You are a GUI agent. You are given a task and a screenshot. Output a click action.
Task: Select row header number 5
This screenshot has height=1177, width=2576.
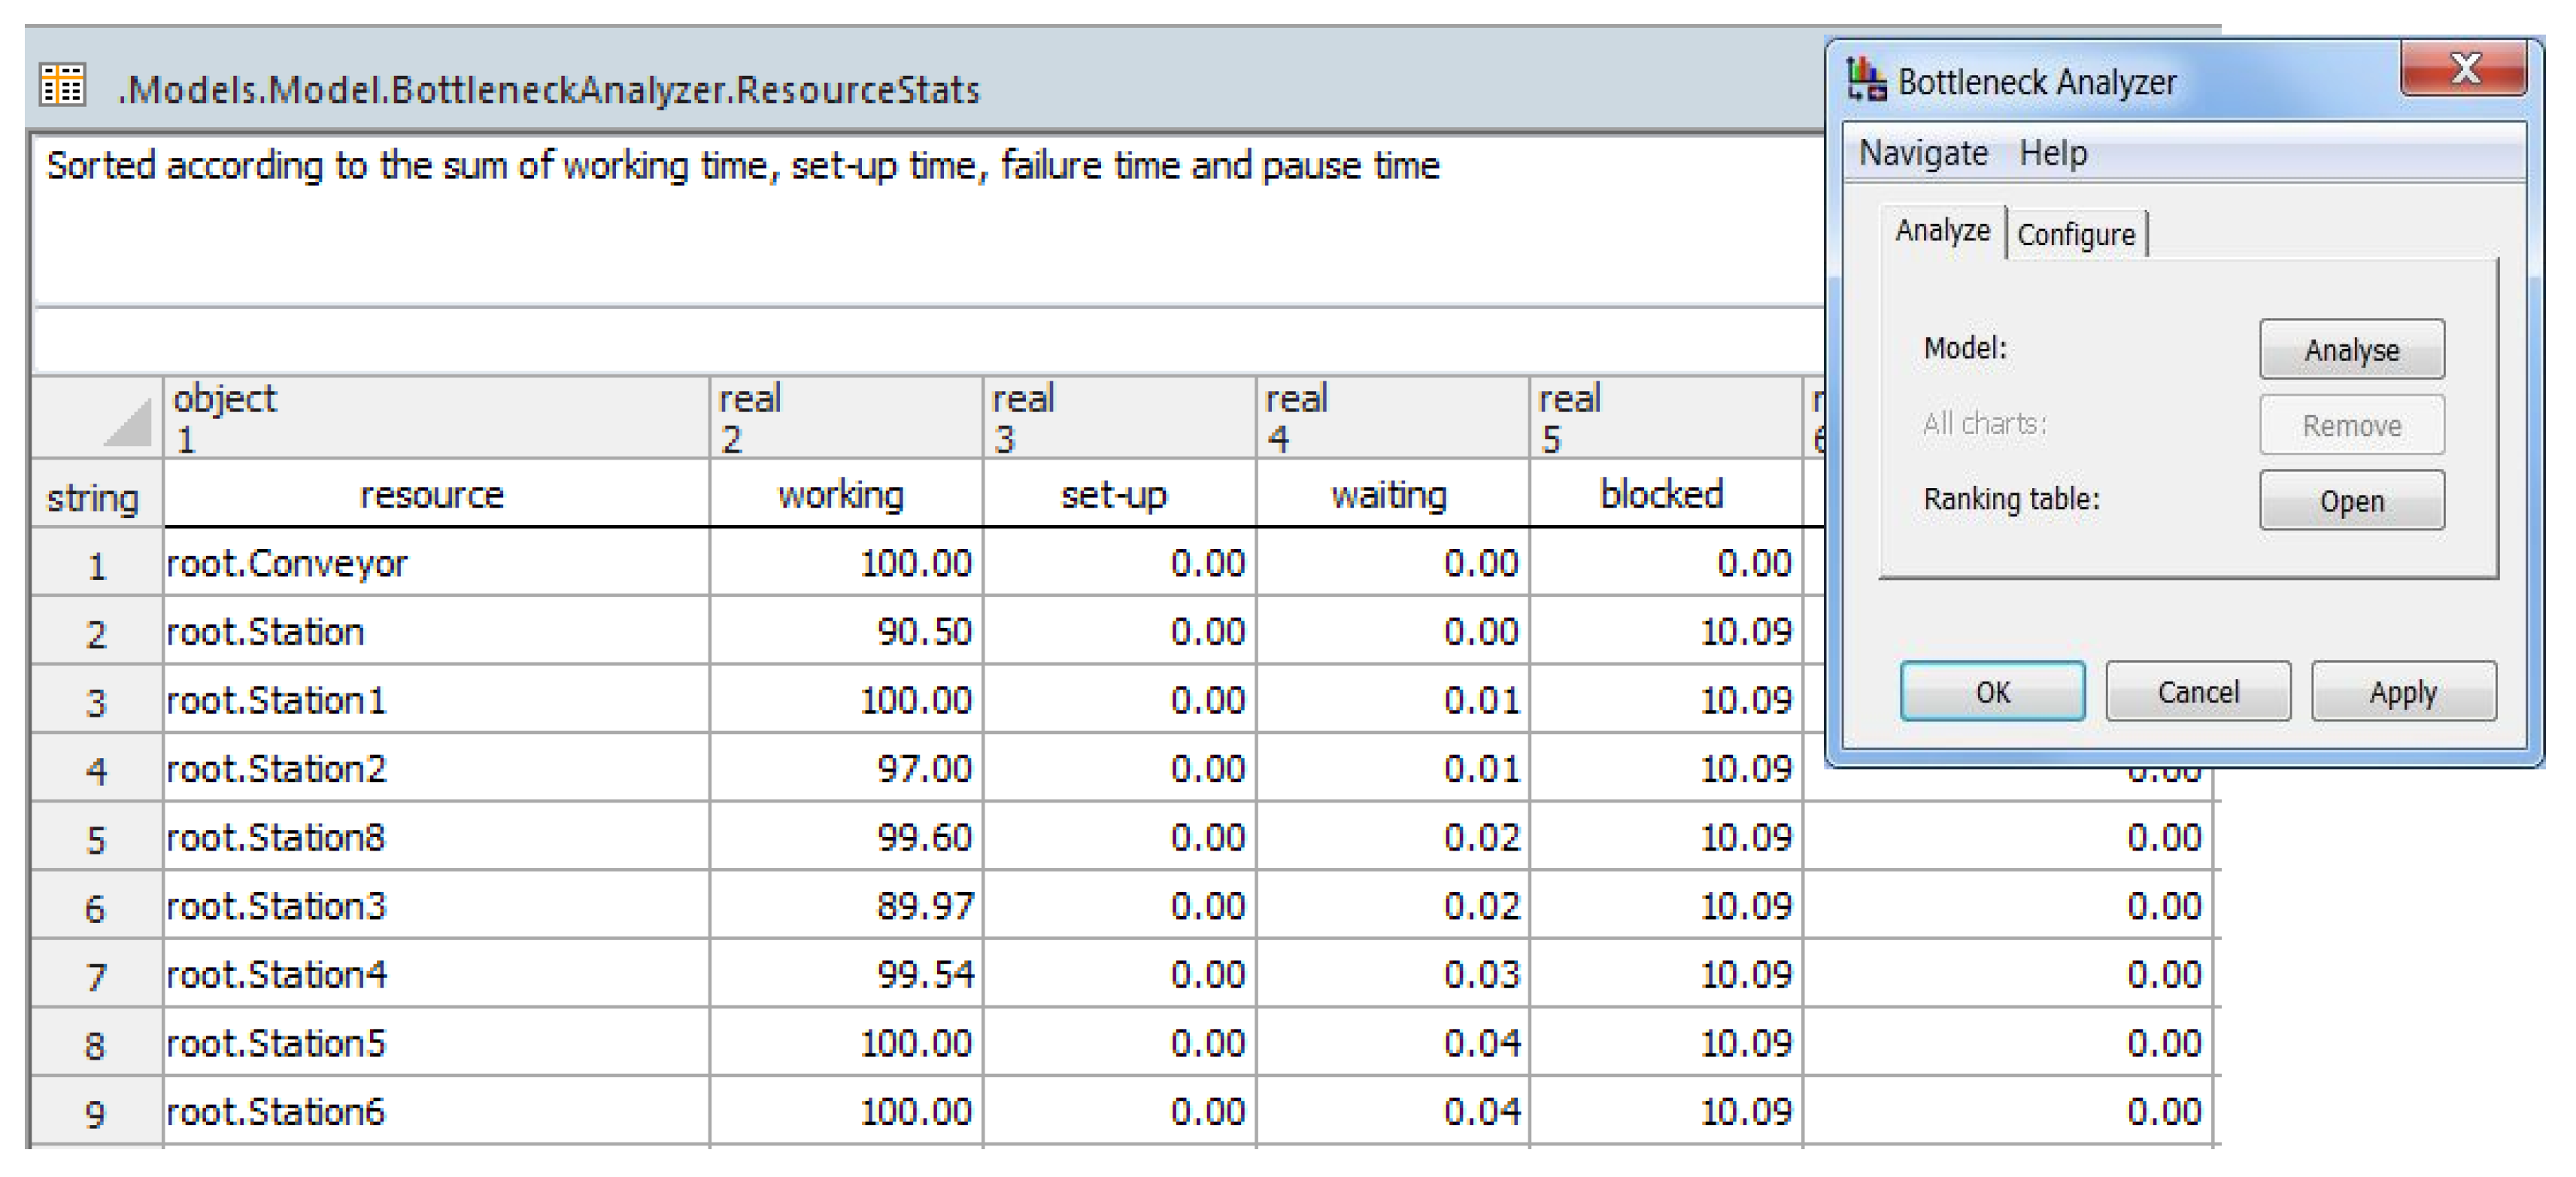pos(96,838)
